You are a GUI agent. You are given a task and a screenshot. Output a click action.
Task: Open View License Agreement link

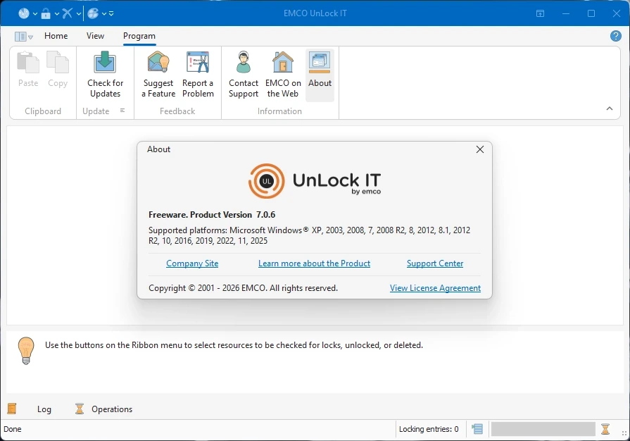(435, 288)
